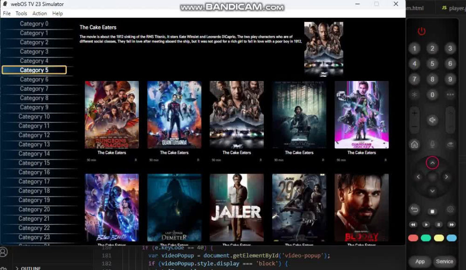Image resolution: width=466 pixels, height=270 pixels.
Task: Switch to player.js tab in editor
Action: [x=454, y=8]
